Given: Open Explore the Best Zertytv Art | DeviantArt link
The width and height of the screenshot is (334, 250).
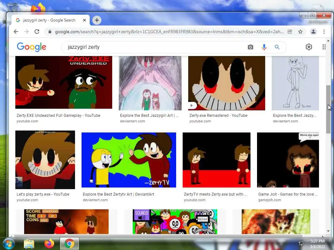Looking at the screenshot, I should point(118,194).
